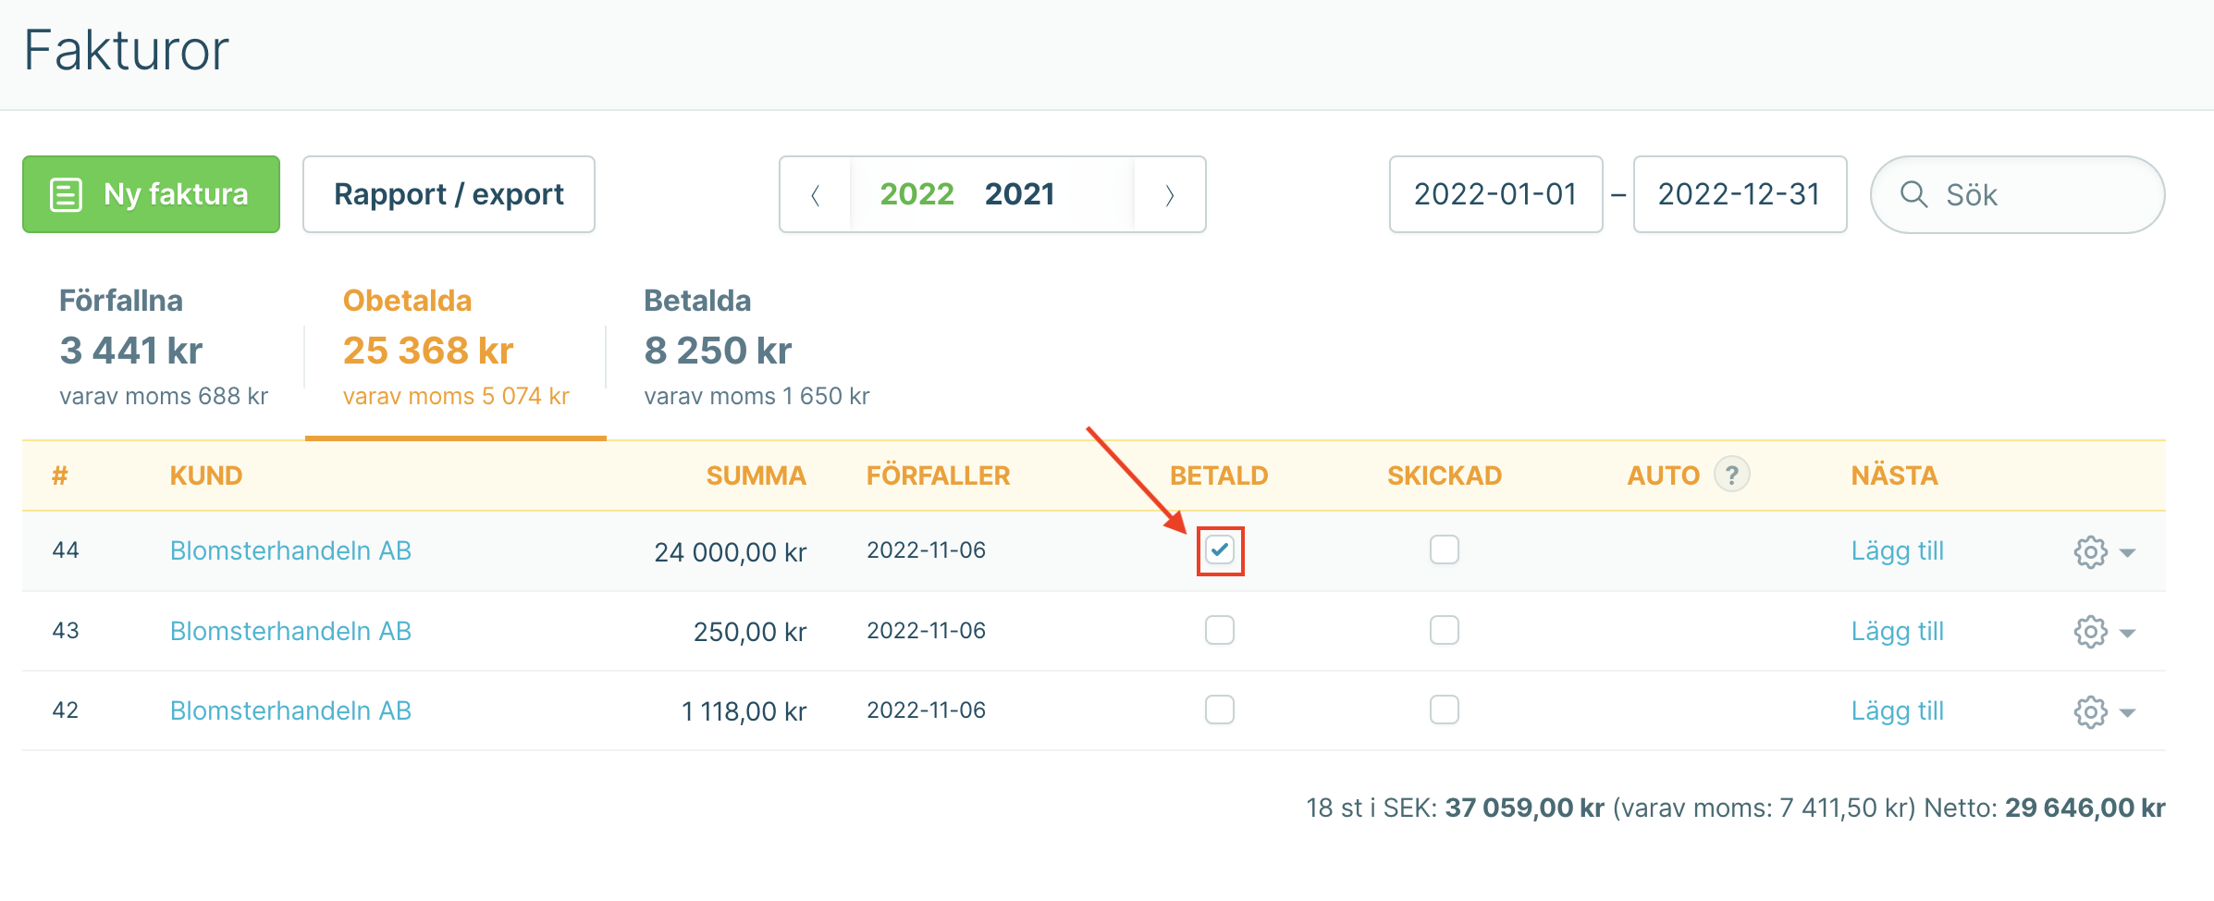This screenshot has height=901, width=2214.
Task: Expand dropdown arrow beside invoice 42 gear
Action: [x=2127, y=713]
